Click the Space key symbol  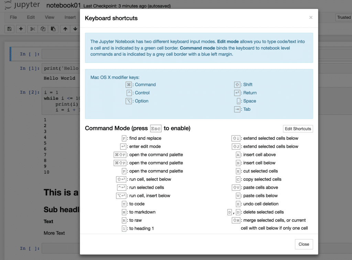point(239,101)
